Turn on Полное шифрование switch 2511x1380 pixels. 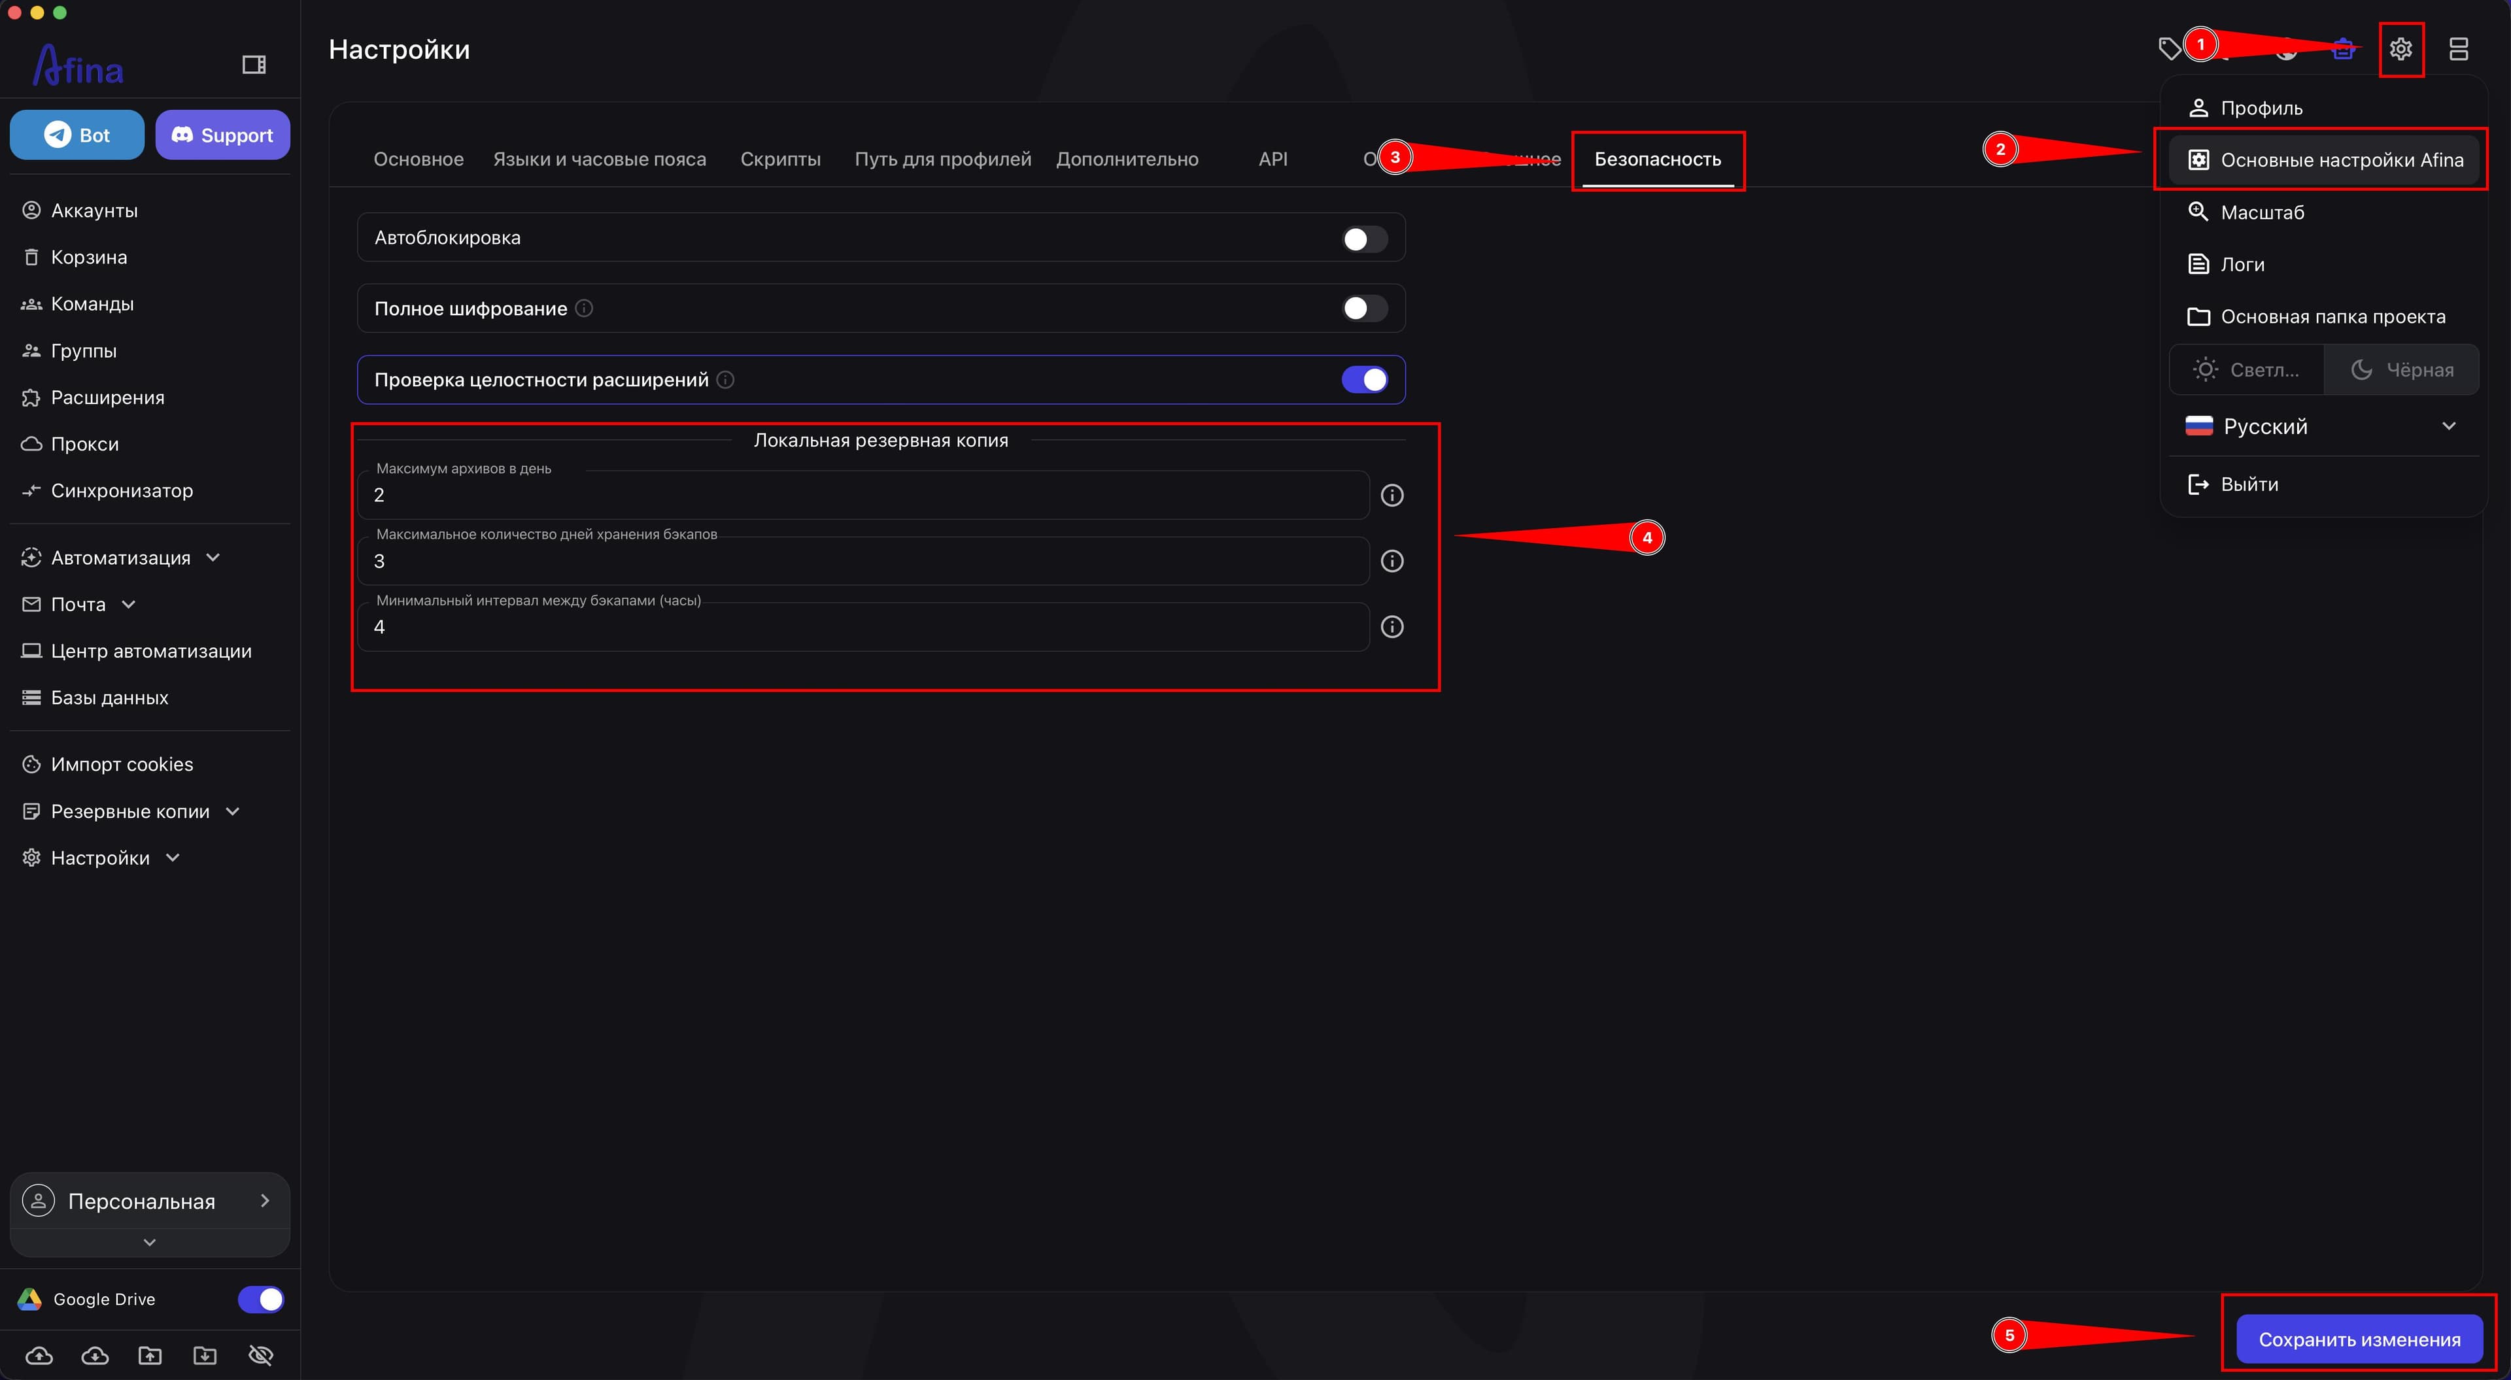pyautogui.click(x=1363, y=309)
